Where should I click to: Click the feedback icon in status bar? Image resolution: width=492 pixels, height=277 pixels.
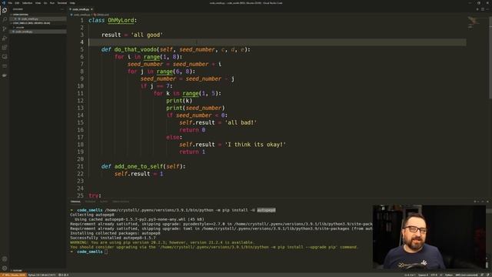pos(482,275)
